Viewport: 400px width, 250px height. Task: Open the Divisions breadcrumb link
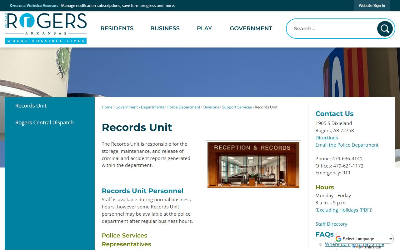tap(211, 107)
